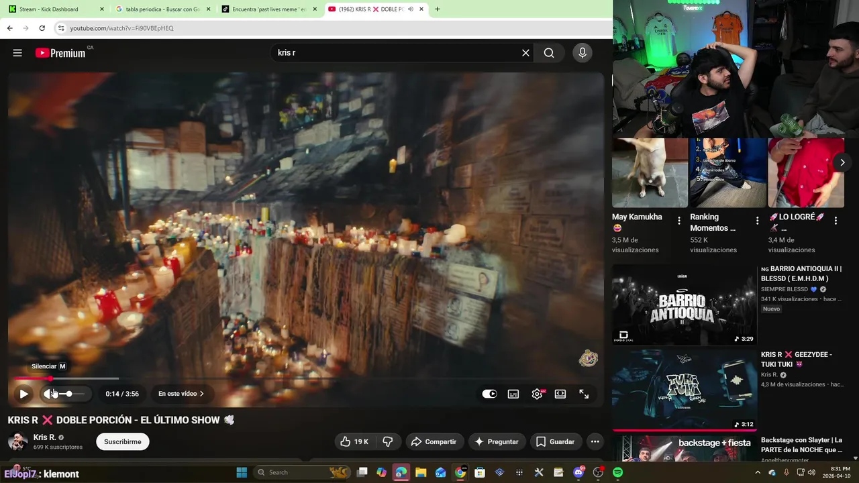The height and width of the screenshot is (483, 859).
Task: Like the video with 19 K likes
Action: tap(354, 441)
